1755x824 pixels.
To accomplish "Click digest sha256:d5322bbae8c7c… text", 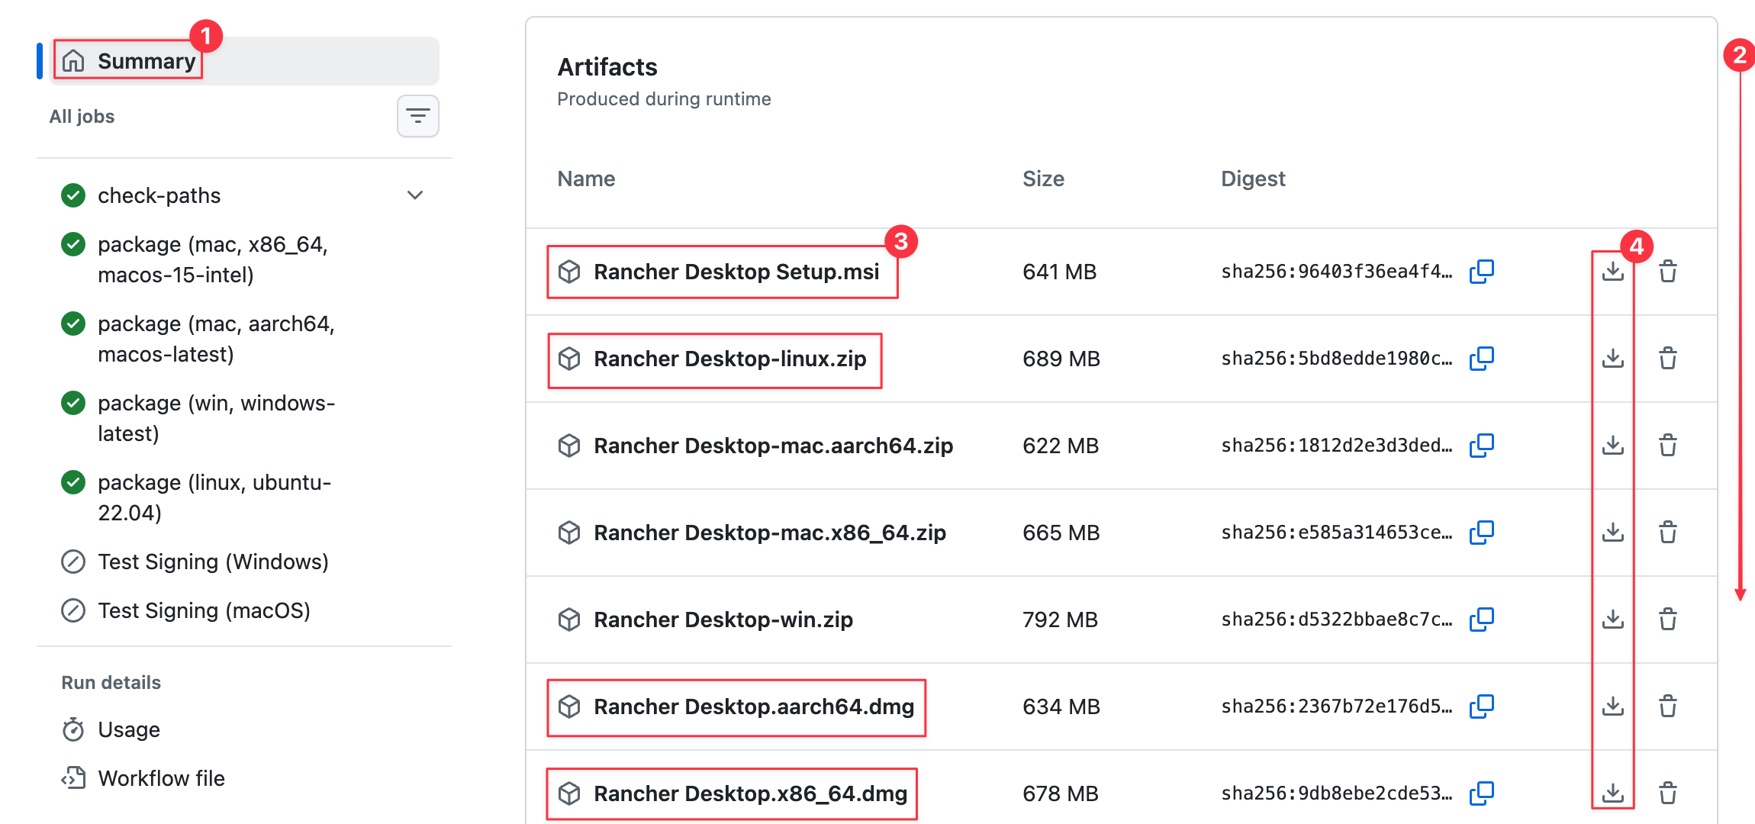I will click(1337, 620).
